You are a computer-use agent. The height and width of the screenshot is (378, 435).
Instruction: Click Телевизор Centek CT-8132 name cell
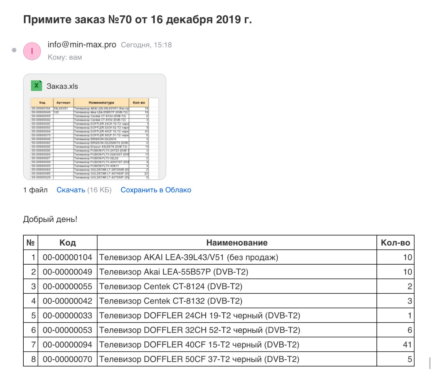pyautogui.click(x=237, y=301)
